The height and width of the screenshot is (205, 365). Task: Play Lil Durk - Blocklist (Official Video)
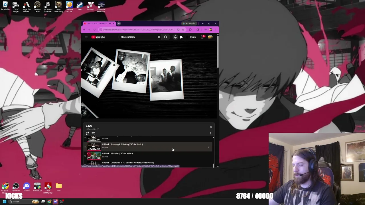click(x=117, y=153)
